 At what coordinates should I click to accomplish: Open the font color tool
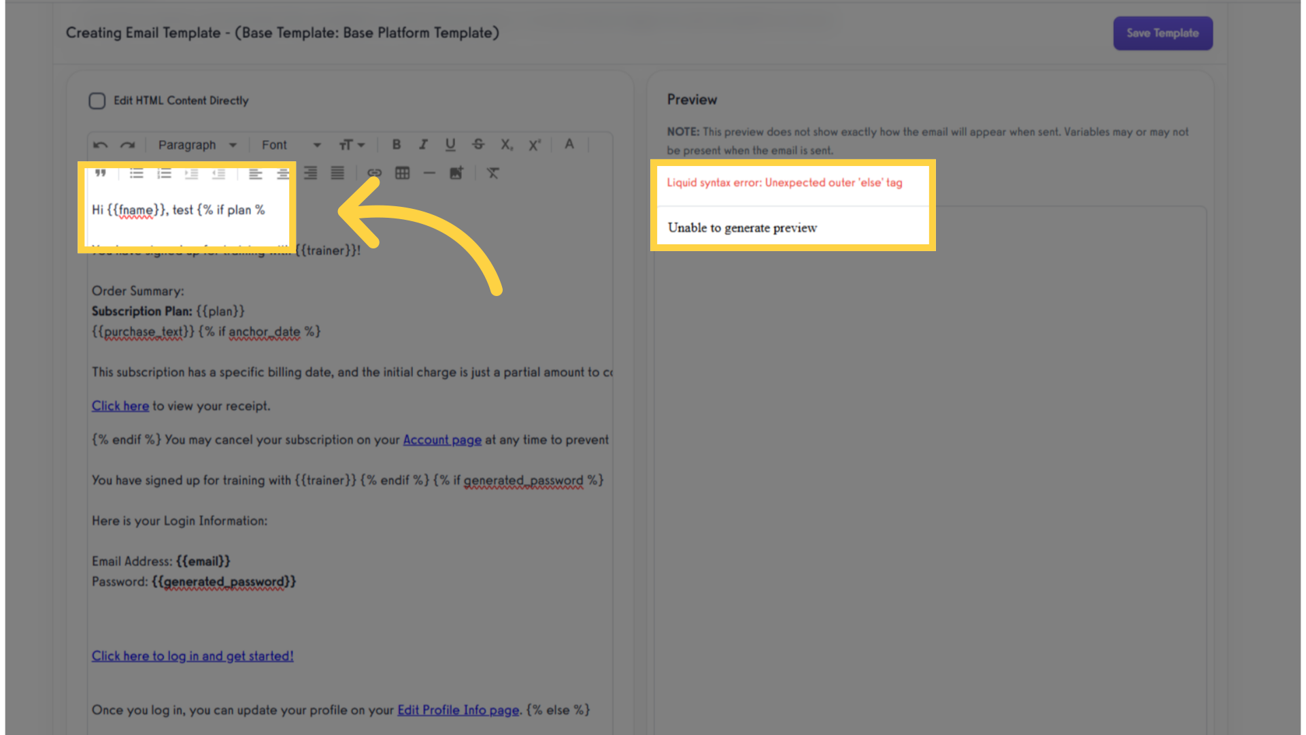coord(569,144)
